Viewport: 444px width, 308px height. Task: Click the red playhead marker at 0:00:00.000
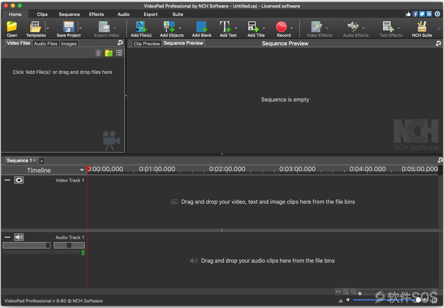point(88,168)
